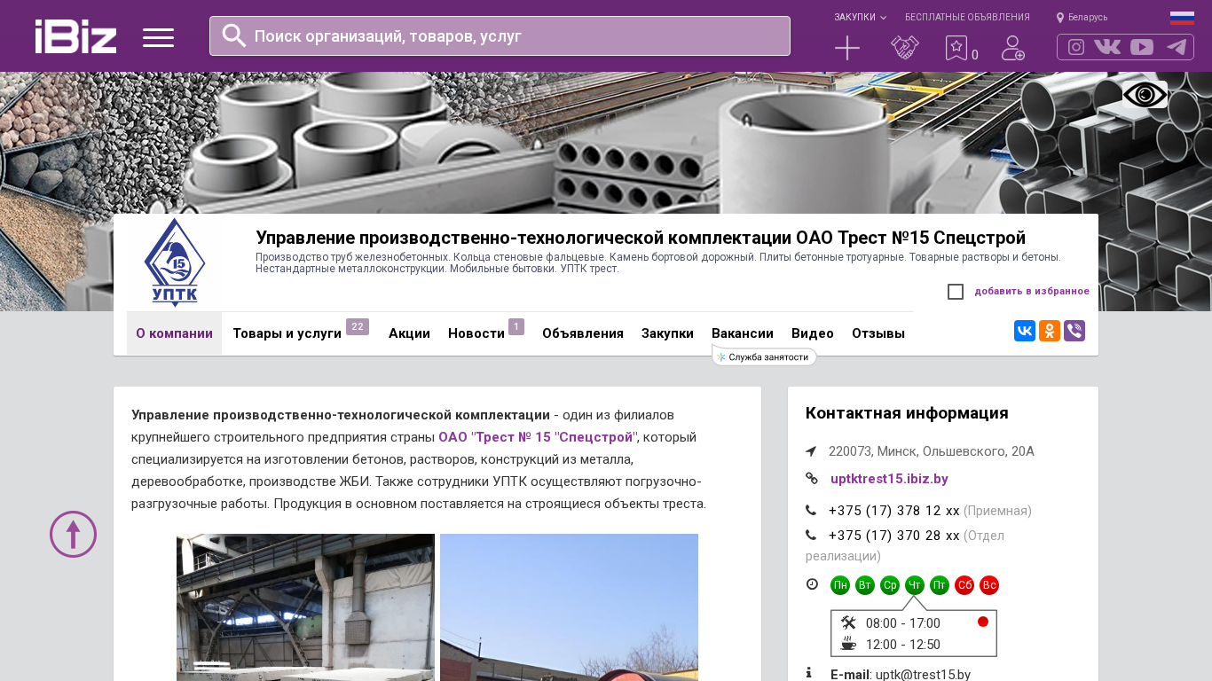Click the scroll-to-top arrow button
Image resolution: width=1212 pixels, height=681 pixels.
pos(73,534)
